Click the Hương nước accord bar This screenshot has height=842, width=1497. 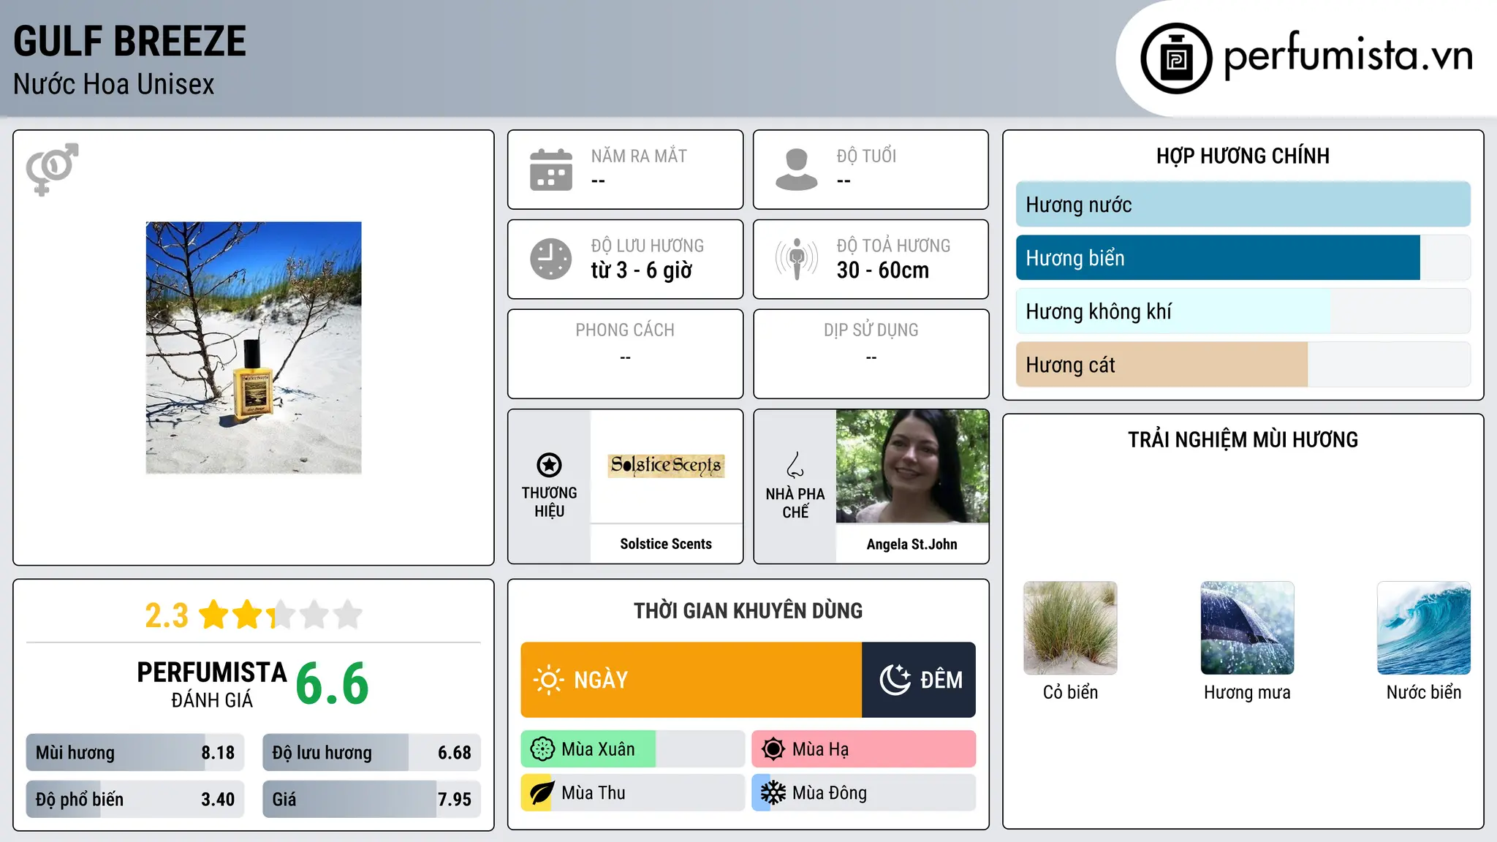[x=1243, y=205]
